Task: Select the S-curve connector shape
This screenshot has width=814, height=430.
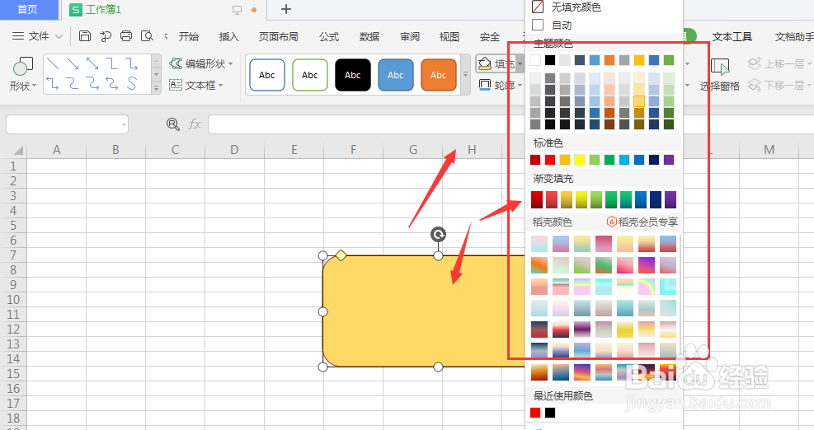Action: tap(132, 83)
